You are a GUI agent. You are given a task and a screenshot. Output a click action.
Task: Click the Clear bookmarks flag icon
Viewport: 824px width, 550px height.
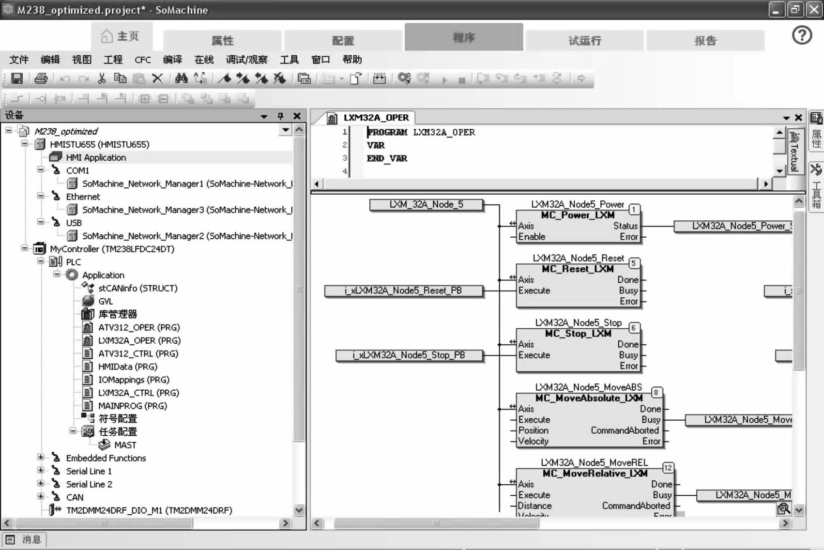[x=280, y=78]
